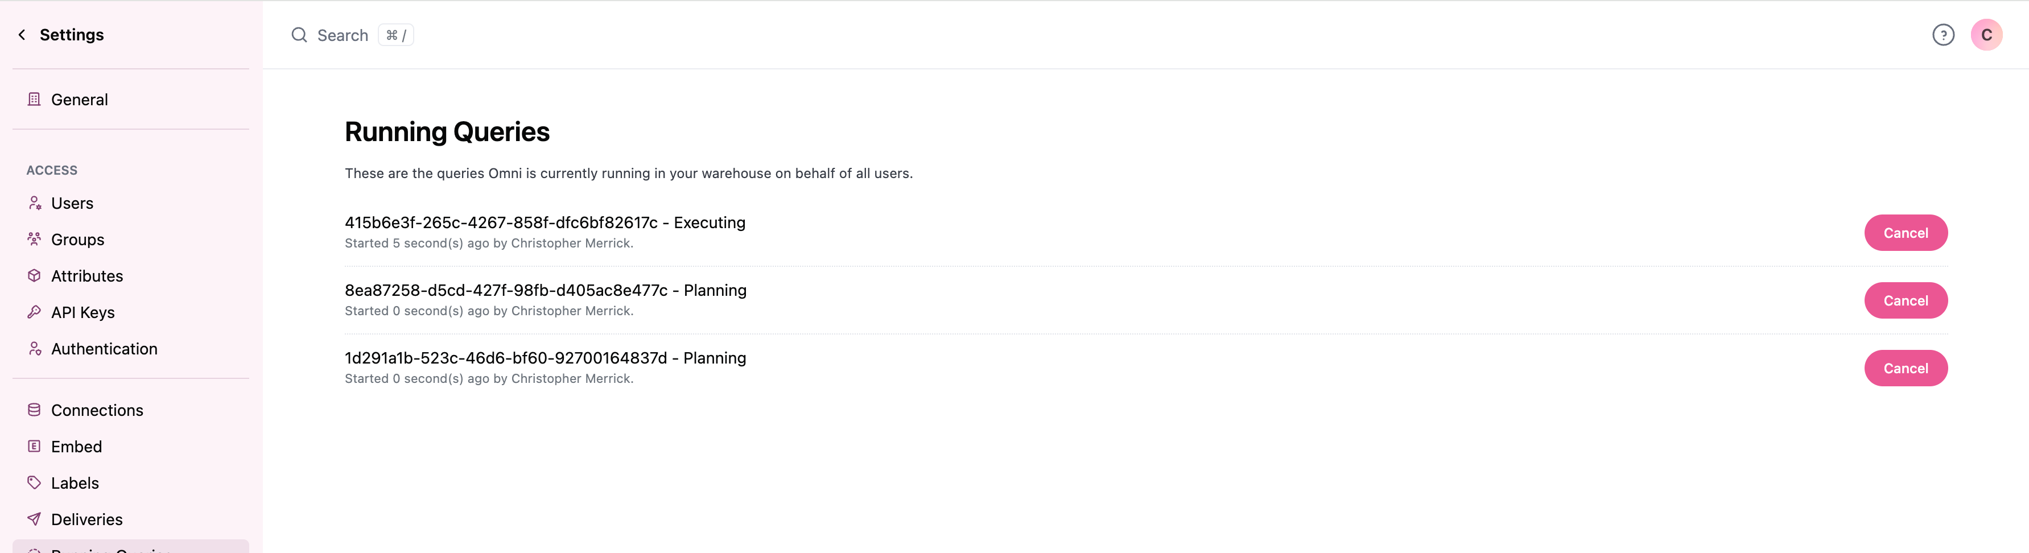Open the Authentication settings page
Screen dimensions: 2029x553
(104, 349)
